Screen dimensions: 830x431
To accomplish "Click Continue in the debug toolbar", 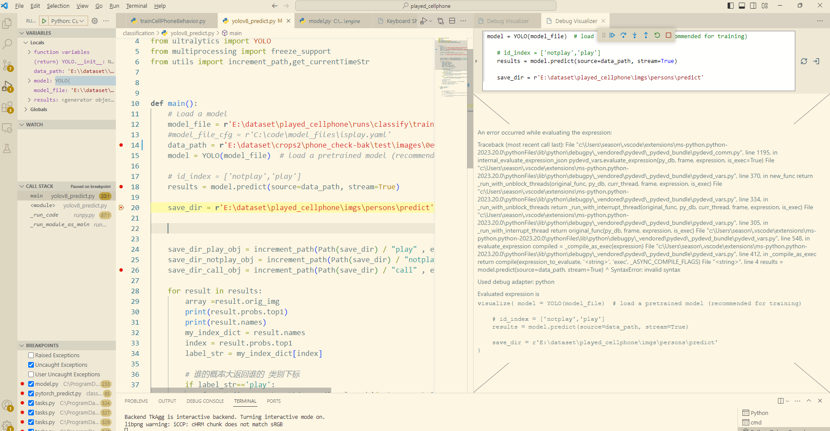I will [612, 36].
